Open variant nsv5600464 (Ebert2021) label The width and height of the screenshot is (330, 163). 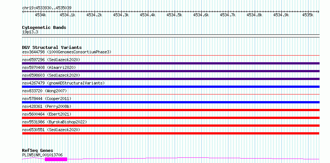47,114
